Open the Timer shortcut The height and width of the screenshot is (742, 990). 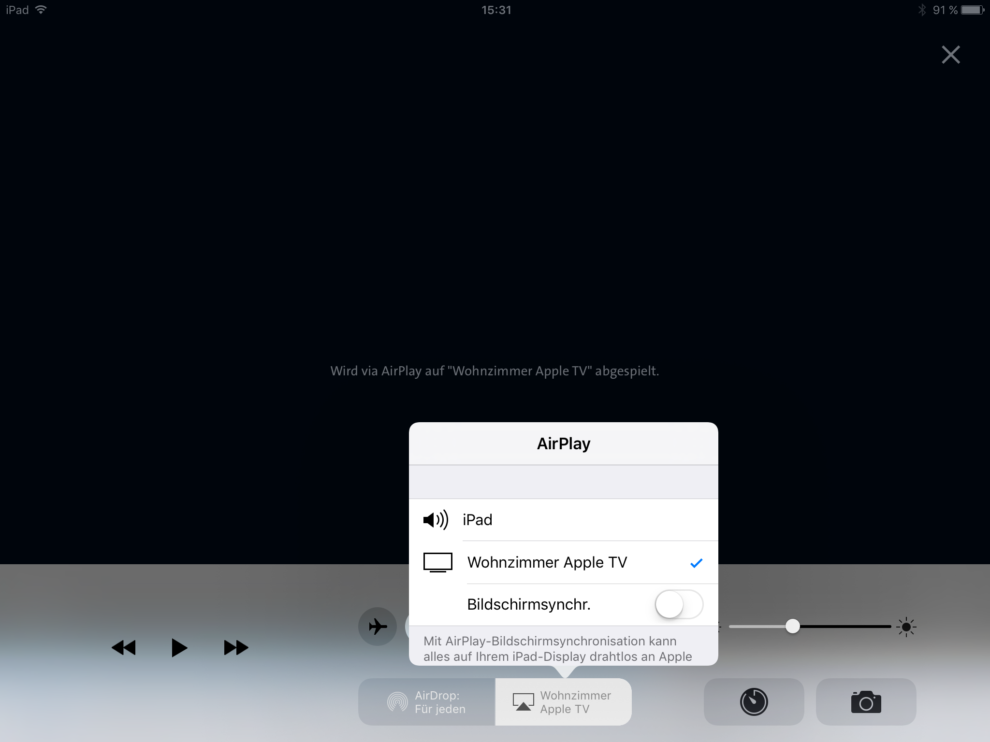[754, 702]
